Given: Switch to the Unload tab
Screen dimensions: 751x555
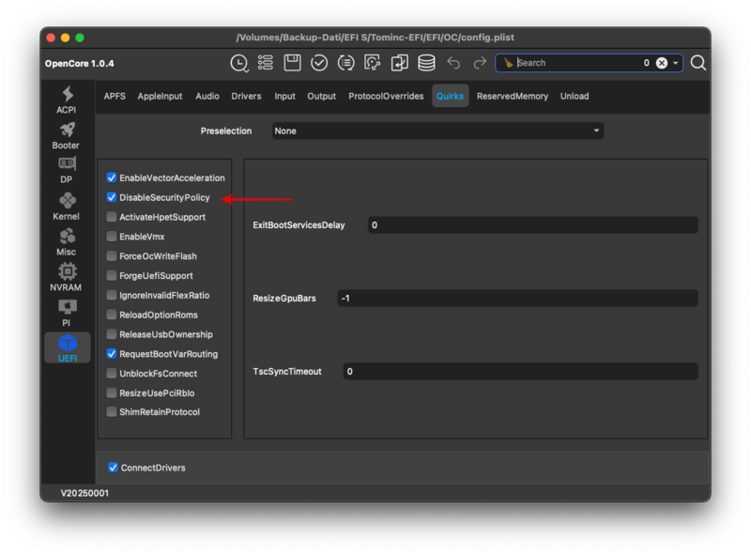Looking at the screenshot, I should (x=575, y=97).
